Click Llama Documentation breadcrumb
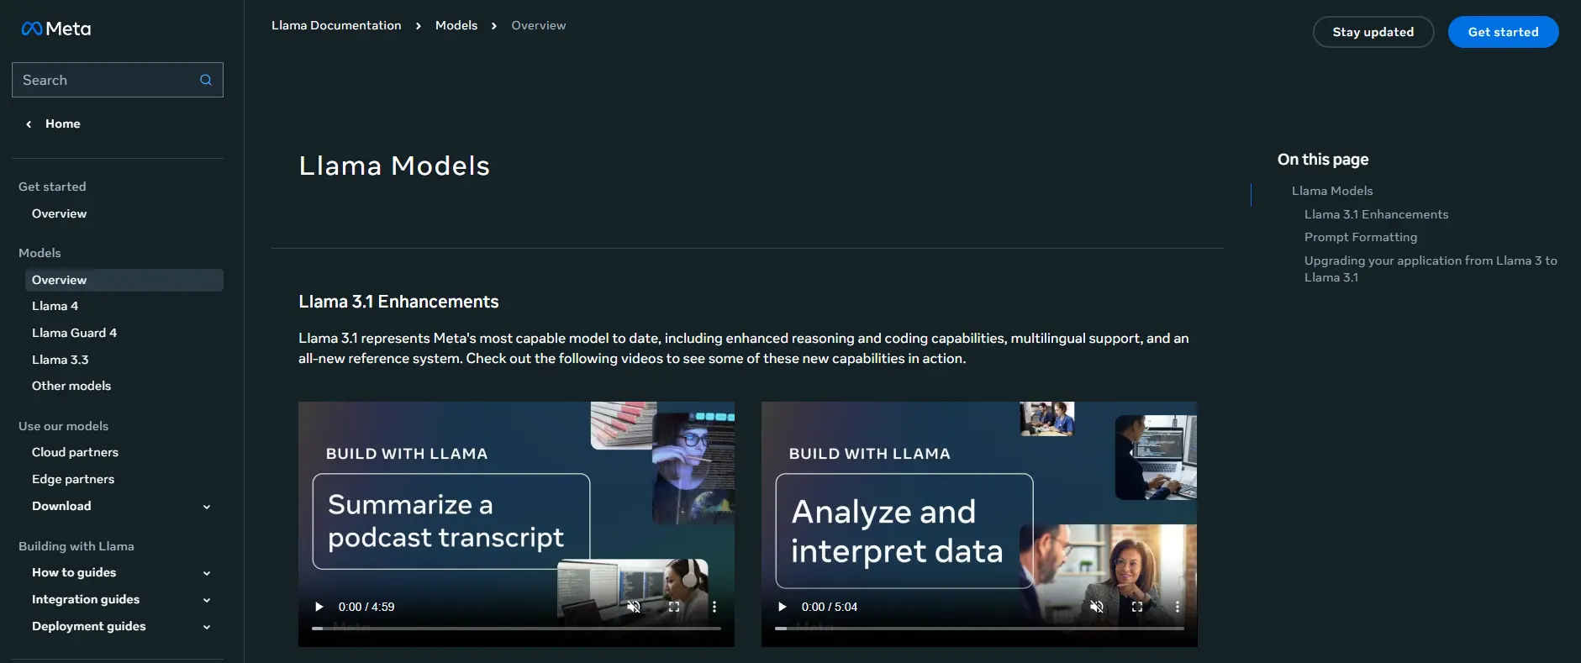 [x=336, y=25]
